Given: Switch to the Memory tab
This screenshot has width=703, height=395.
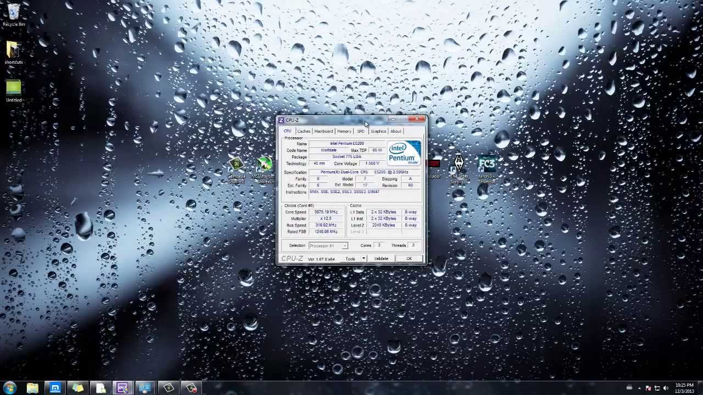Looking at the screenshot, I should (x=344, y=131).
